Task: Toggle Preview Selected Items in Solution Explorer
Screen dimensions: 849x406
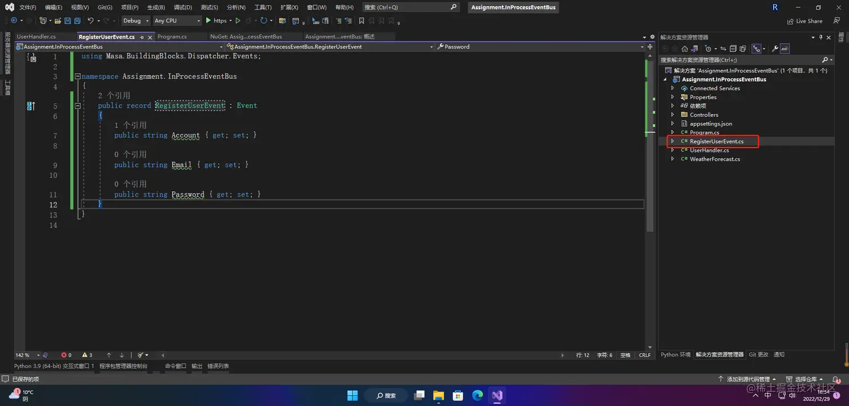Action: pos(785,49)
